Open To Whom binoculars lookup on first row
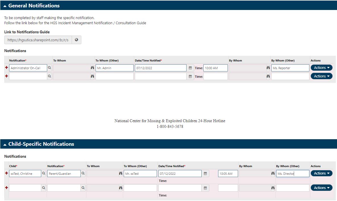The width and height of the screenshot is (337, 201). pyautogui.click(x=92, y=68)
